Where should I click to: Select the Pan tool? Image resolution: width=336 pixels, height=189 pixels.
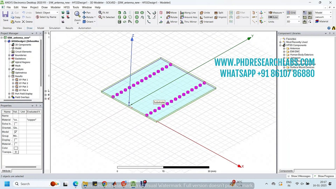point(86,13)
